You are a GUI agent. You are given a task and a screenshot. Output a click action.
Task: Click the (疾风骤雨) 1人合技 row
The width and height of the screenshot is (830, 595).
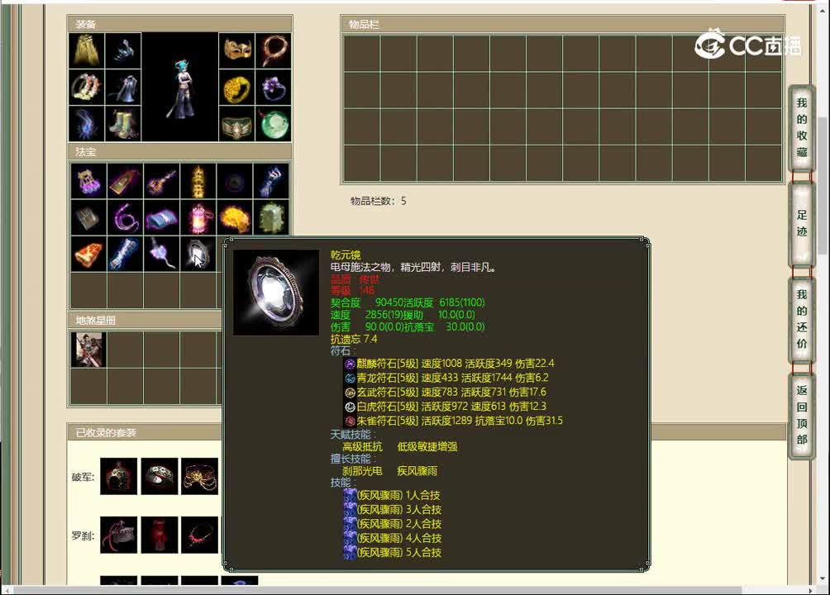[x=392, y=496]
